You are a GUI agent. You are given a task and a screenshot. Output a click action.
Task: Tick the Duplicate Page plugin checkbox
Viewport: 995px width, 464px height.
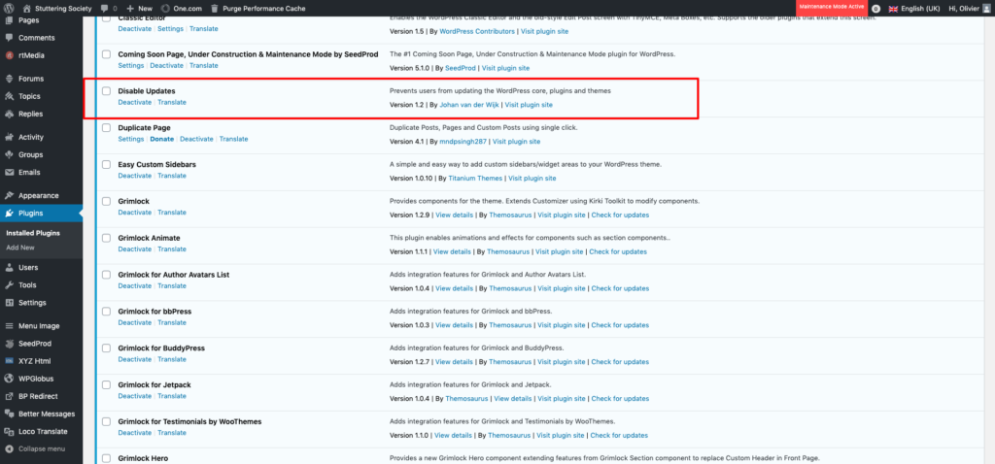pos(107,127)
